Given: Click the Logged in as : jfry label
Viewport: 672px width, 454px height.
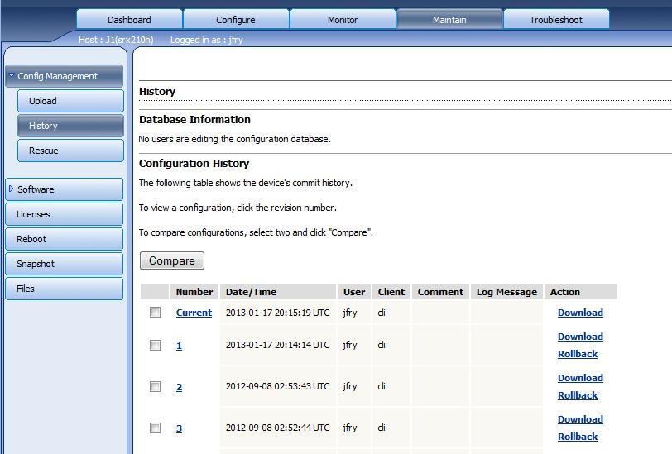Looking at the screenshot, I should pos(207,40).
